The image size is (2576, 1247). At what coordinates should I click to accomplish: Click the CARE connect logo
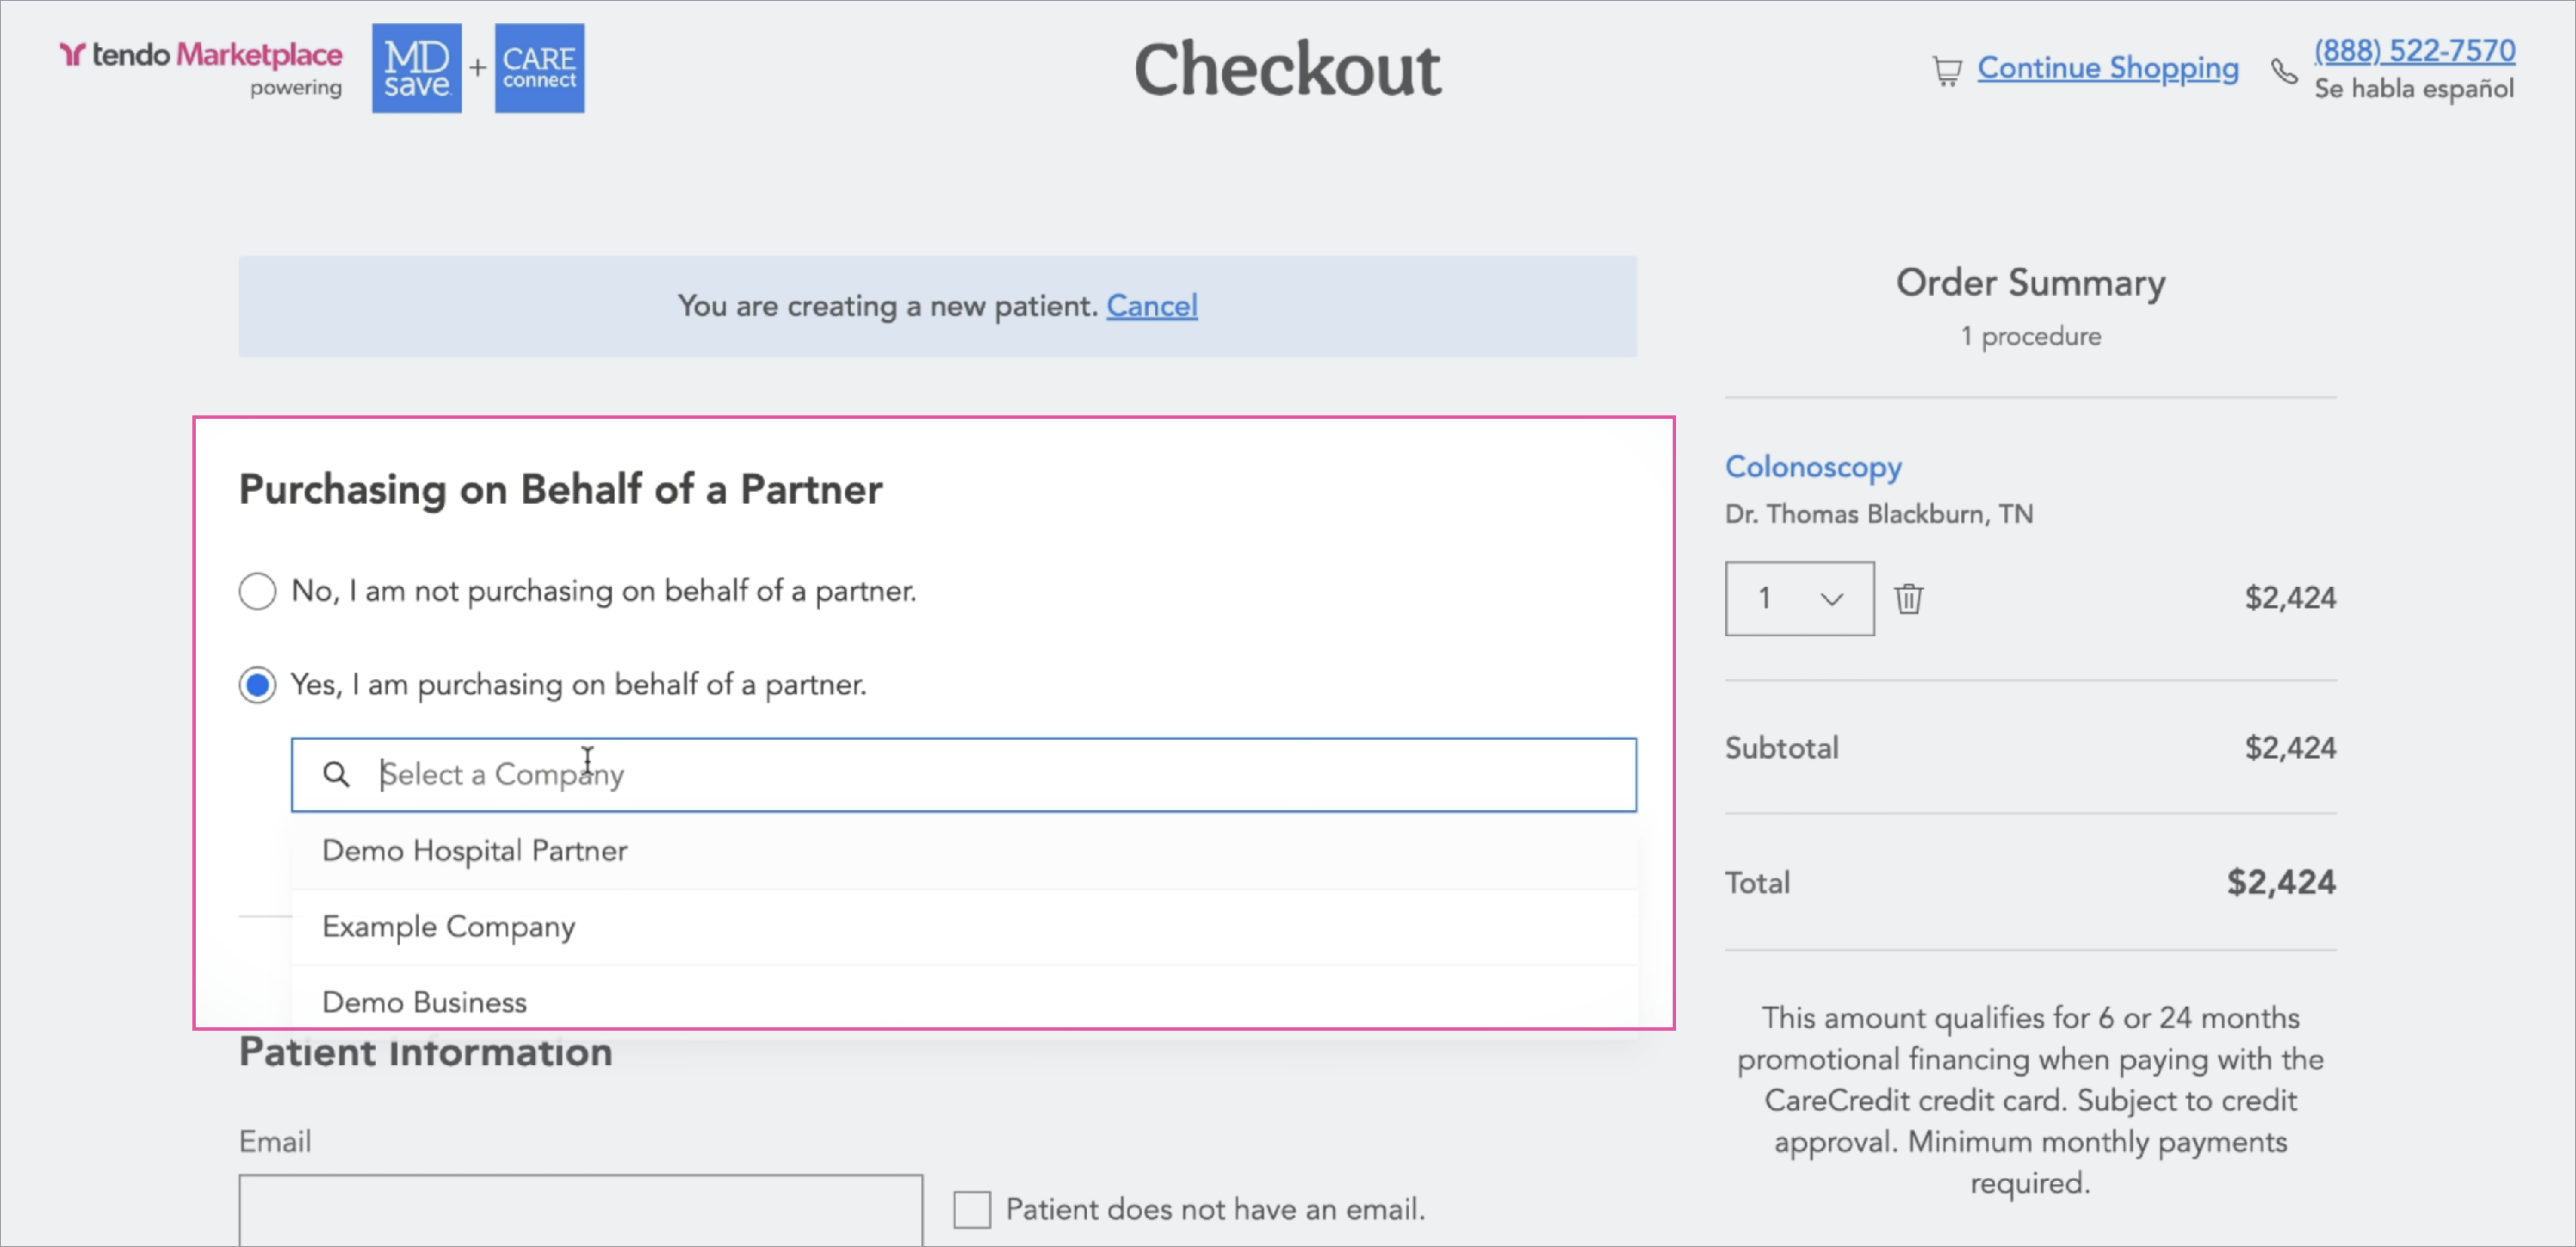click(x=539, y=68)
